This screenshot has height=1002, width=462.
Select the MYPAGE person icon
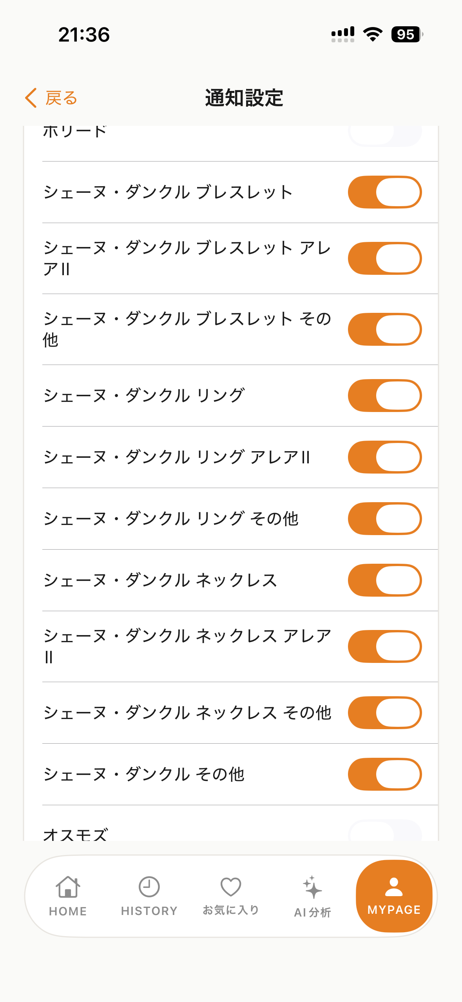394,887
